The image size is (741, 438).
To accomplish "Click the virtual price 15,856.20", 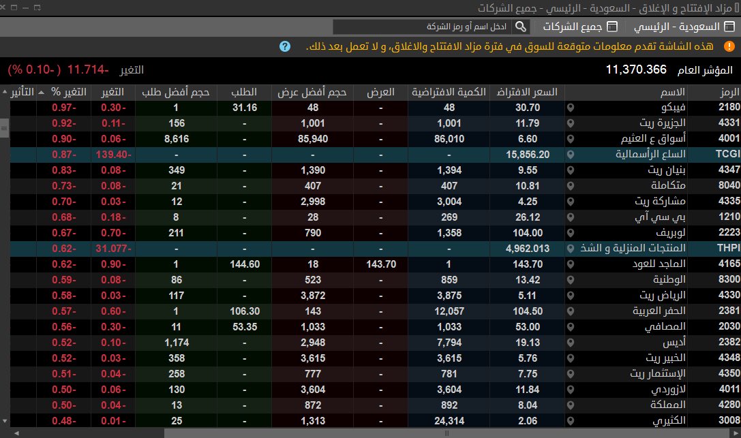I will (x=528, y=155).
